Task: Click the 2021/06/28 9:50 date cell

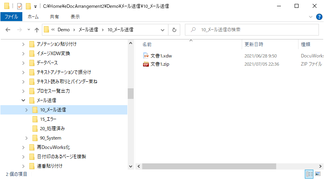Action: tap(261, 56)
